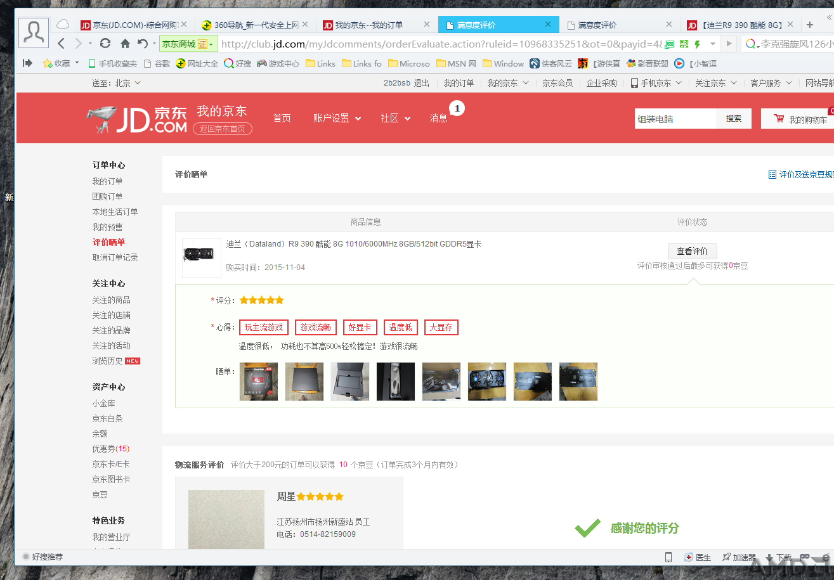This screenshot has height=580, width=834.
Task: Open the Microso bookmark folder
Action: 408,63
